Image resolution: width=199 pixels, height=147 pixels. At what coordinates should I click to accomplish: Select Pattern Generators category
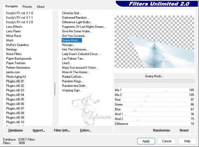(x=18, y=67)
